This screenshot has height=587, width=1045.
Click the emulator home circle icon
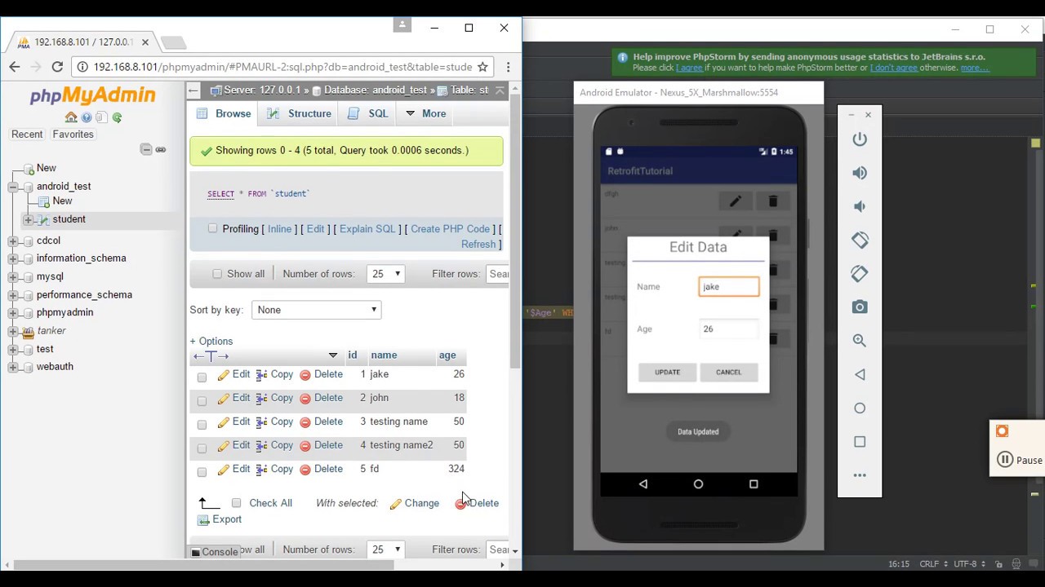[860, 408]
